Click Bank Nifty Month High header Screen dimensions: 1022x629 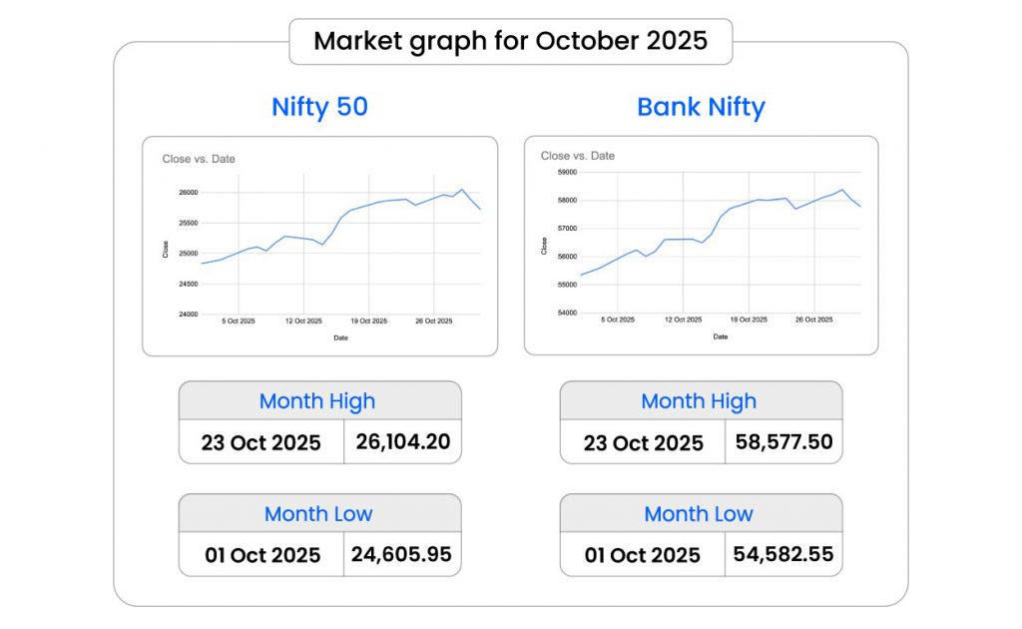(699, 401)
